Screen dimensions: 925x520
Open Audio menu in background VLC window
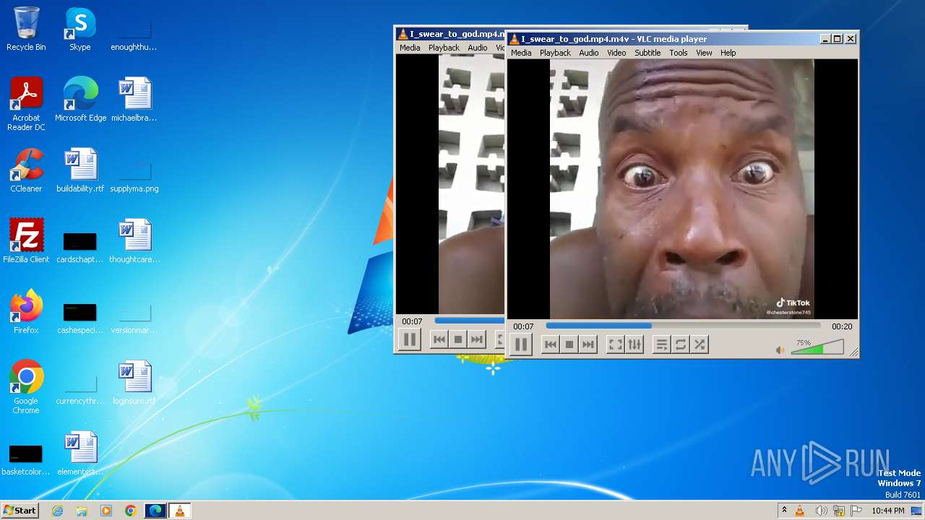coord(478,48)
